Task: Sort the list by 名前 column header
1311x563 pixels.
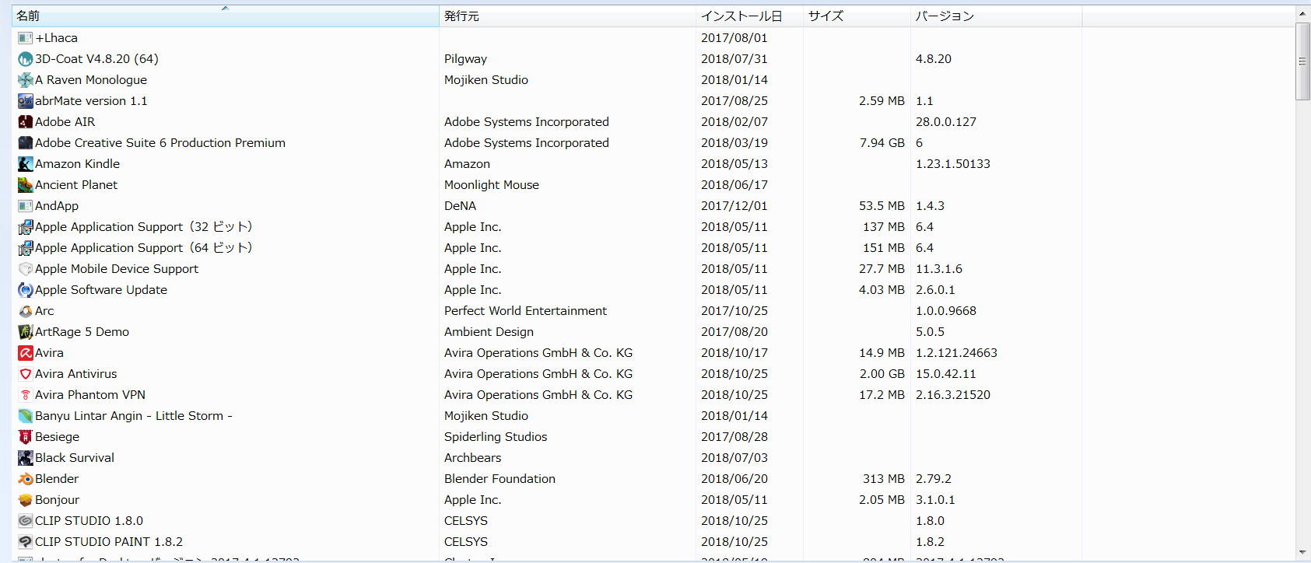Action: (x=28, y=16)
